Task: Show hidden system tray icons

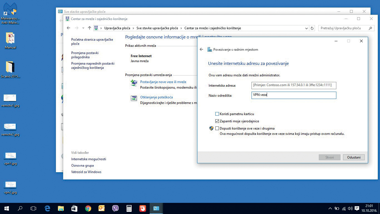Action: pos(330,208)
